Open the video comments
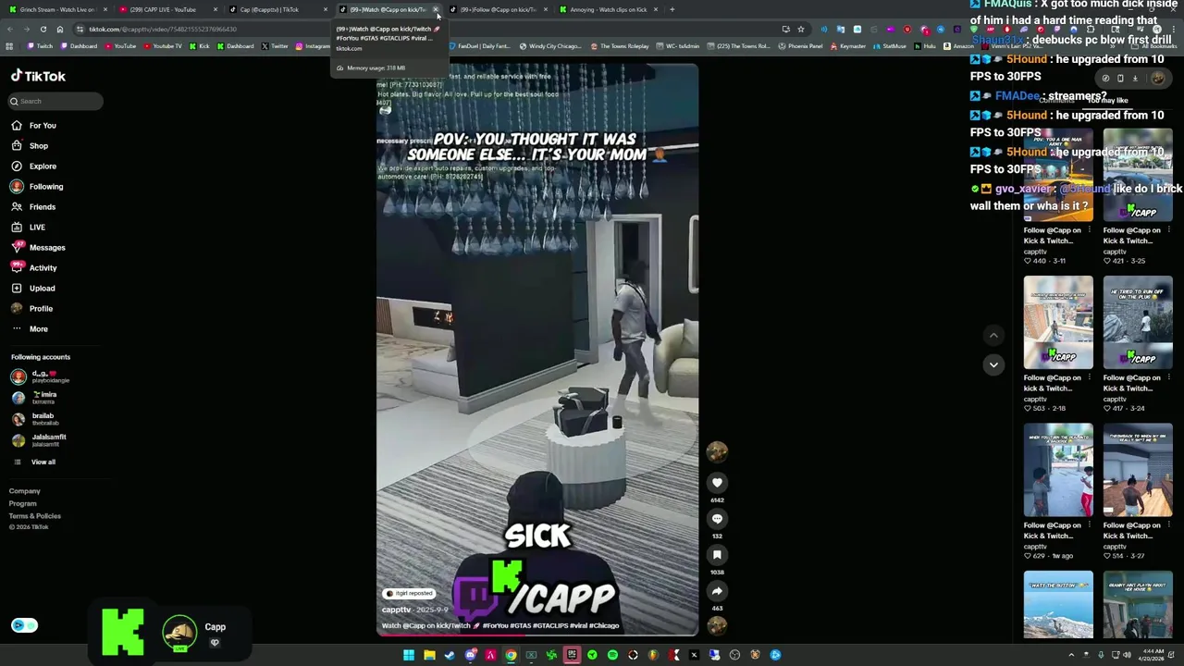Screen dimensions: 1184x666 pyautogui.click(x=717, y=519)
